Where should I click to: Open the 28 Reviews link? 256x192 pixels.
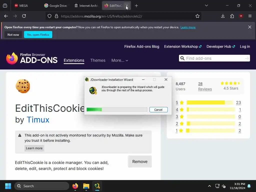[205, 86]
